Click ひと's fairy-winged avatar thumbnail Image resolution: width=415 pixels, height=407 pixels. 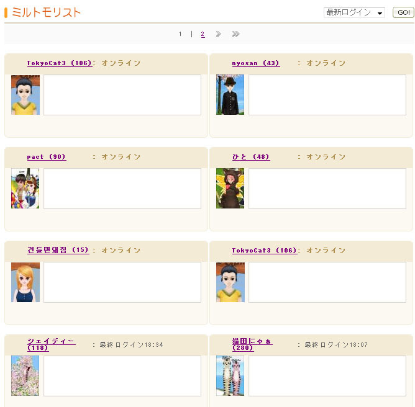(230, 188)
